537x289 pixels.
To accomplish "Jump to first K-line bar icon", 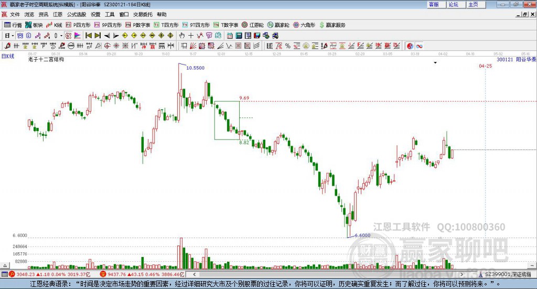I will coord(89,36).
